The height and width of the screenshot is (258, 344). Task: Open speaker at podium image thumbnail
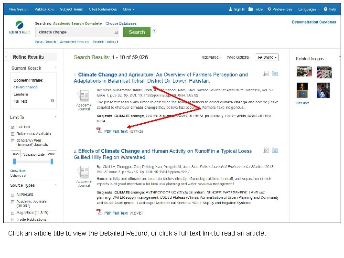coord(302,90)
